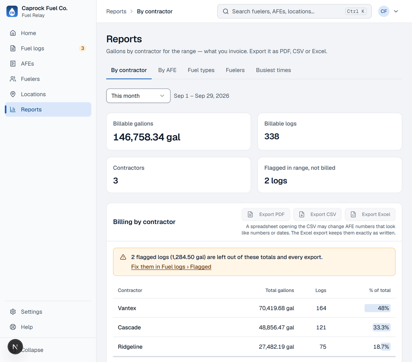Click the Locations map pin icon
This screenshot has width=412, height=362.
click(x=13, y=94)
